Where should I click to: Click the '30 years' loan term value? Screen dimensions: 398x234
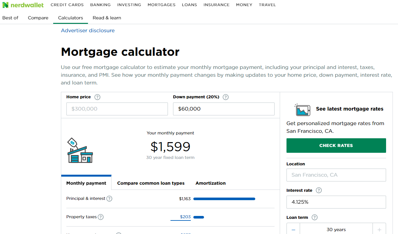pyautogui.click(x=336, y=229)
